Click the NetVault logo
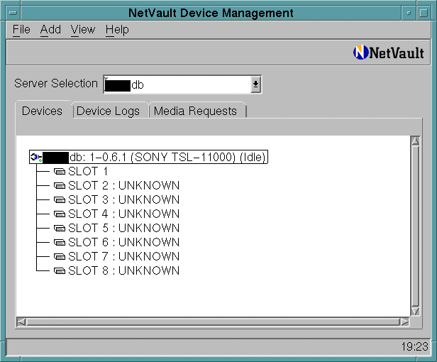The width and height of the screenshot is (437, 362). pyautogui.click(x=389, y=53)
